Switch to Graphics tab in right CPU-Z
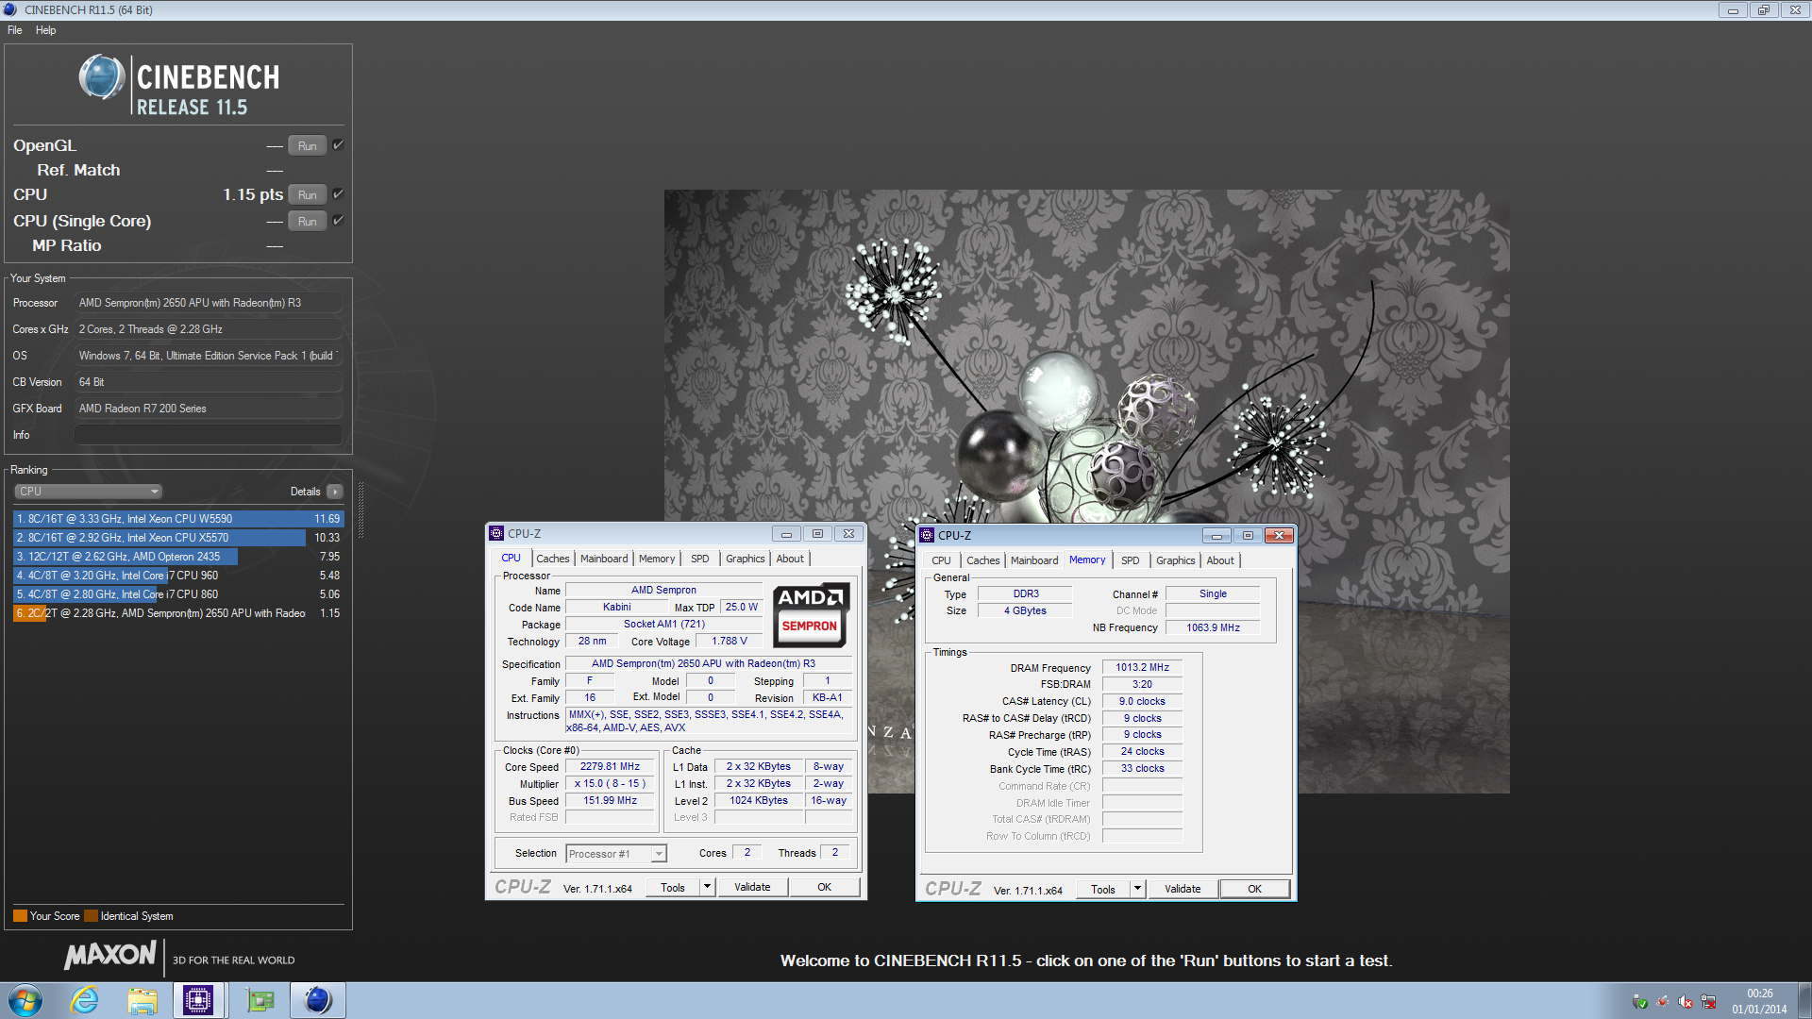Viewport: 1812px width, 1019px height. [1176, 560]
